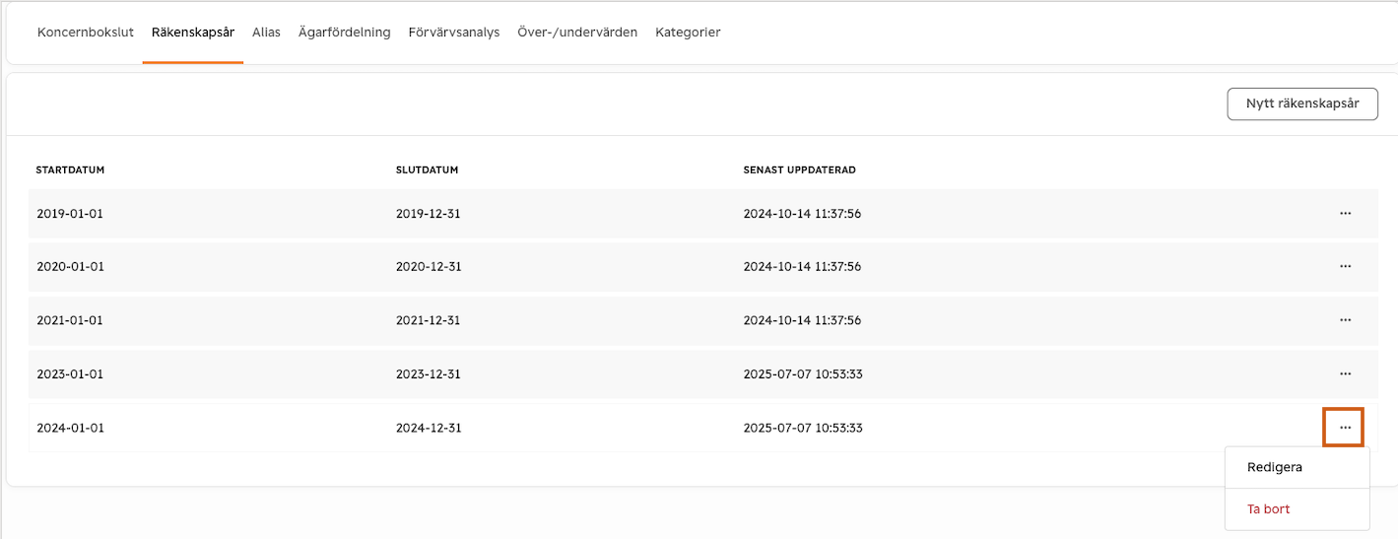Open the Kategorier tab
This screenshot has width=1398, height=539.
(688, 33)
